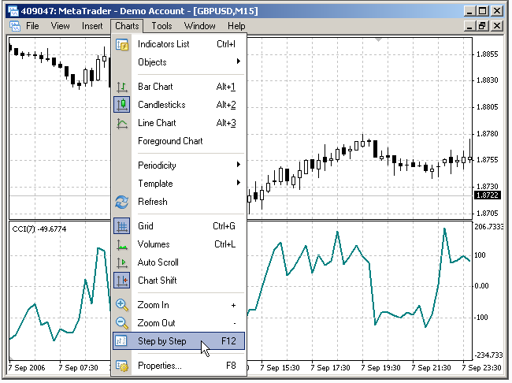Close the open Charts menu

click(127, 26)
